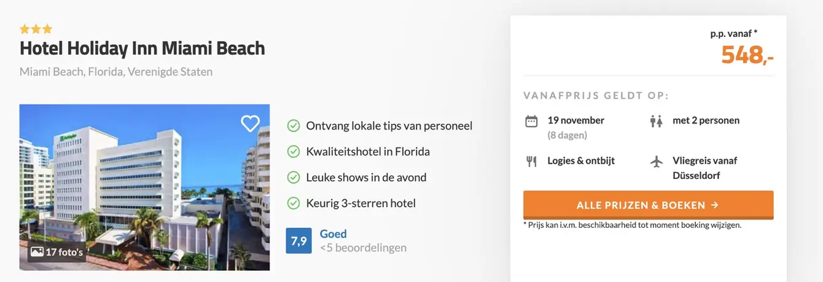Click the <5 beoordelingen reviews text
The width and height of the screenshot is (823, 282).
pyautogui.click(x=363, y=248)
